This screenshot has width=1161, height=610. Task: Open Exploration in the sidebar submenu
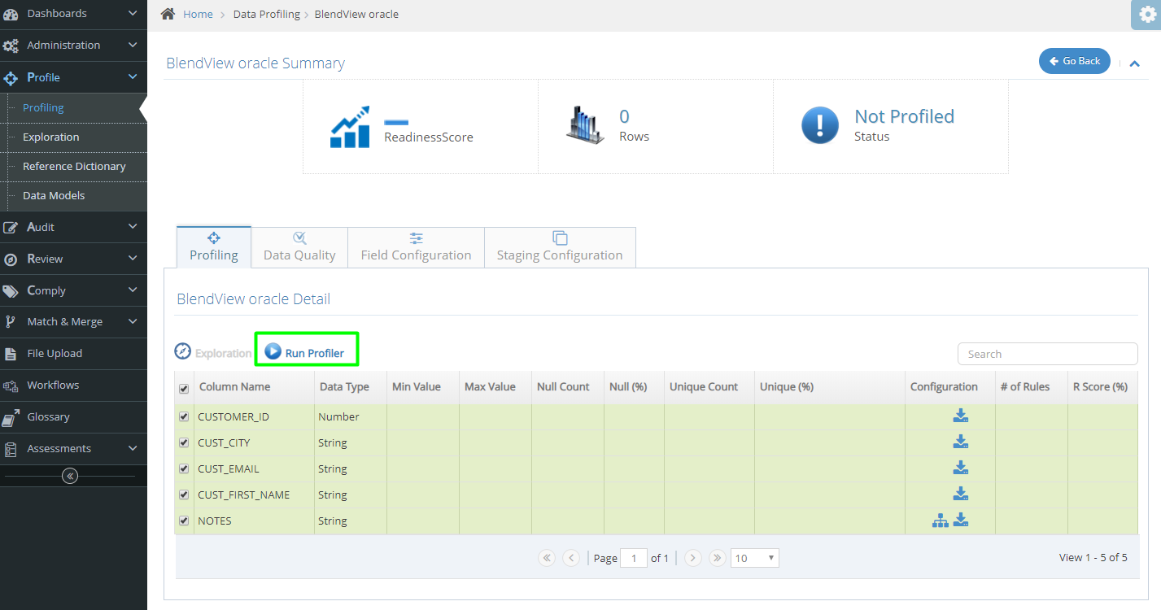pos(51,137)
